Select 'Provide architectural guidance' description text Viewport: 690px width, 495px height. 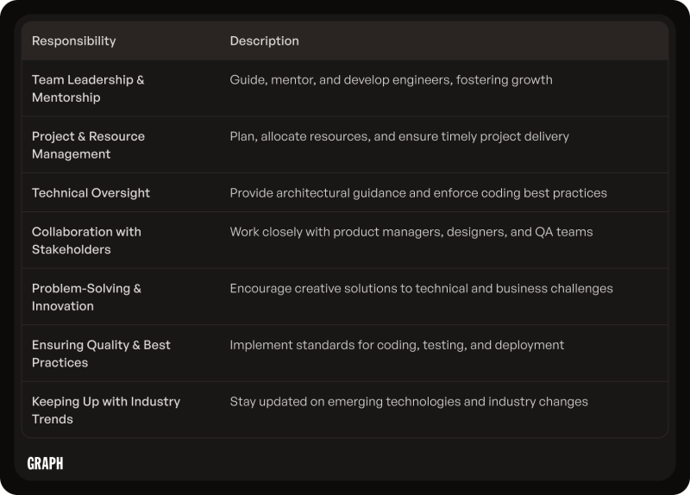pyautogui.click(x=418, y=192)
